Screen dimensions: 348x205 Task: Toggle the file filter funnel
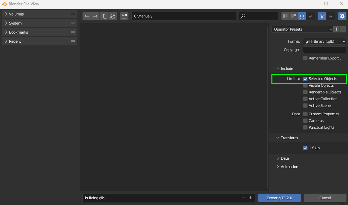322,16
